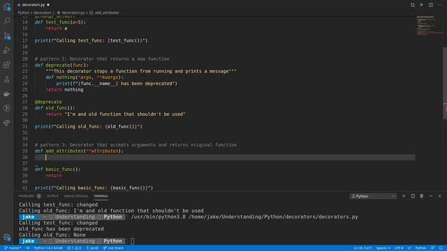Click 'def add_attributes(**attributes):' text
The height and width of the screenshot is (251, 447).
pyautogui.click(x=79, y=151)
